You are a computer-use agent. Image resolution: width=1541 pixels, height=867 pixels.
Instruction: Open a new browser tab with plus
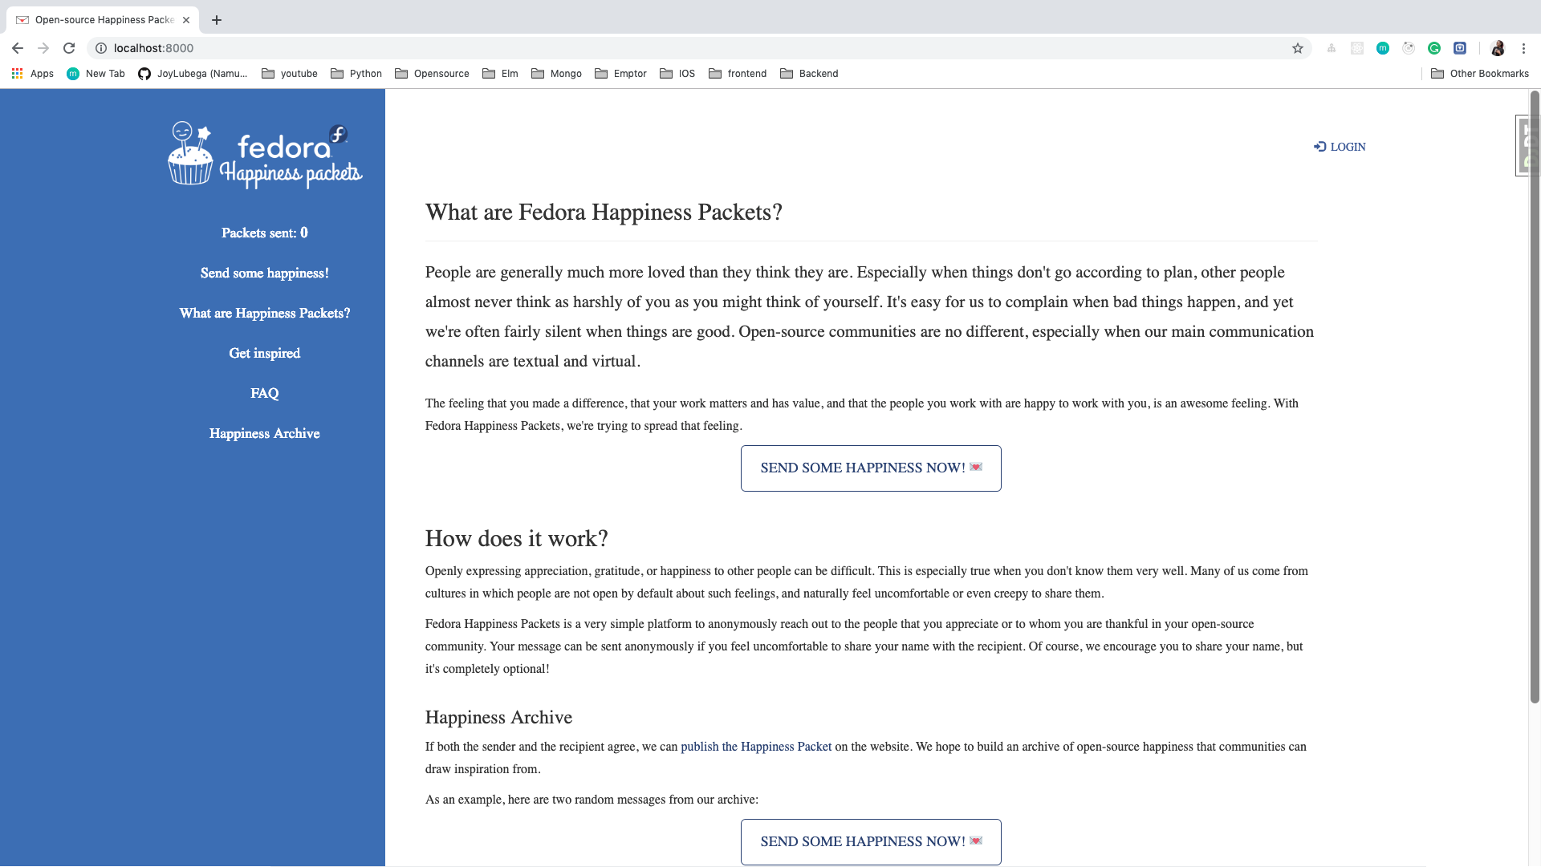click(217, 20)
